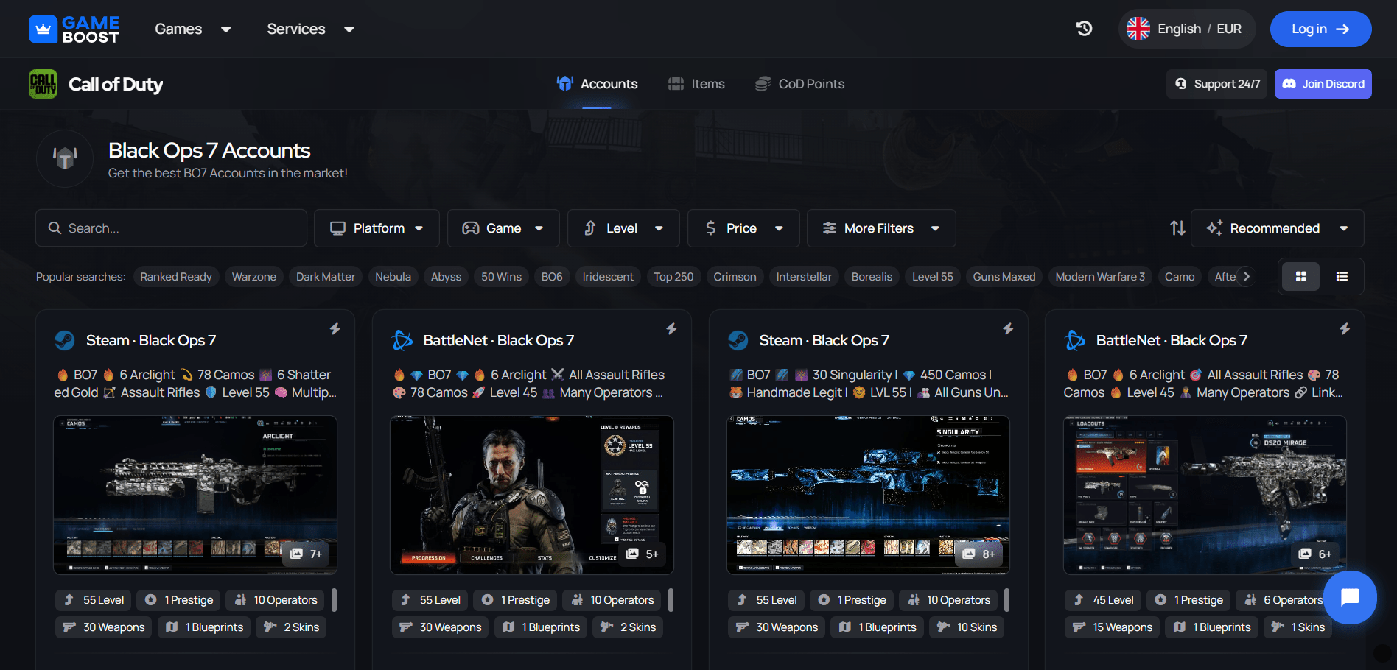
Task: Toggle the Ranked Ready search chip
Action: (176, 277)
